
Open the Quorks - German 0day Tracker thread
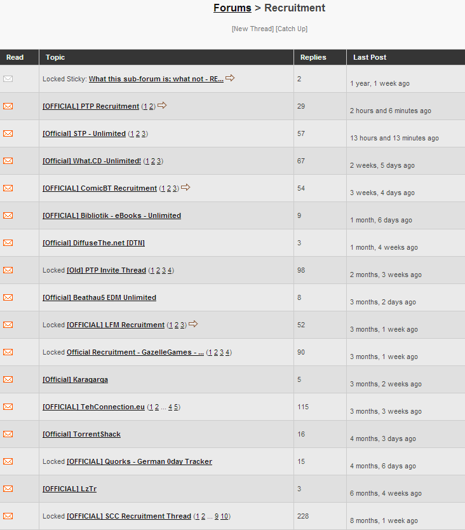(140, 462)
